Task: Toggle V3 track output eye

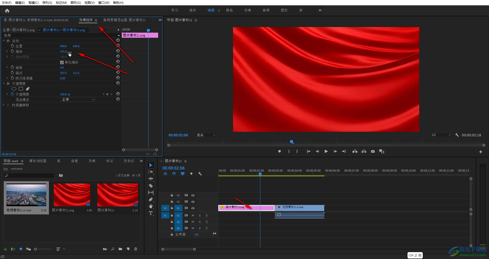Action: point(193,195)
